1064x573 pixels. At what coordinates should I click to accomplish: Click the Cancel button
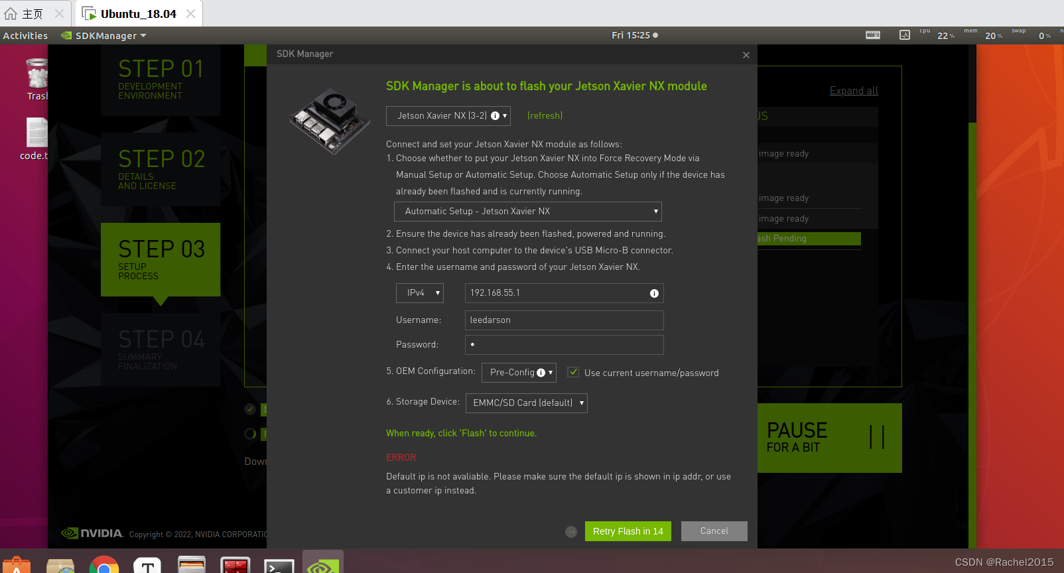[714, 531]
